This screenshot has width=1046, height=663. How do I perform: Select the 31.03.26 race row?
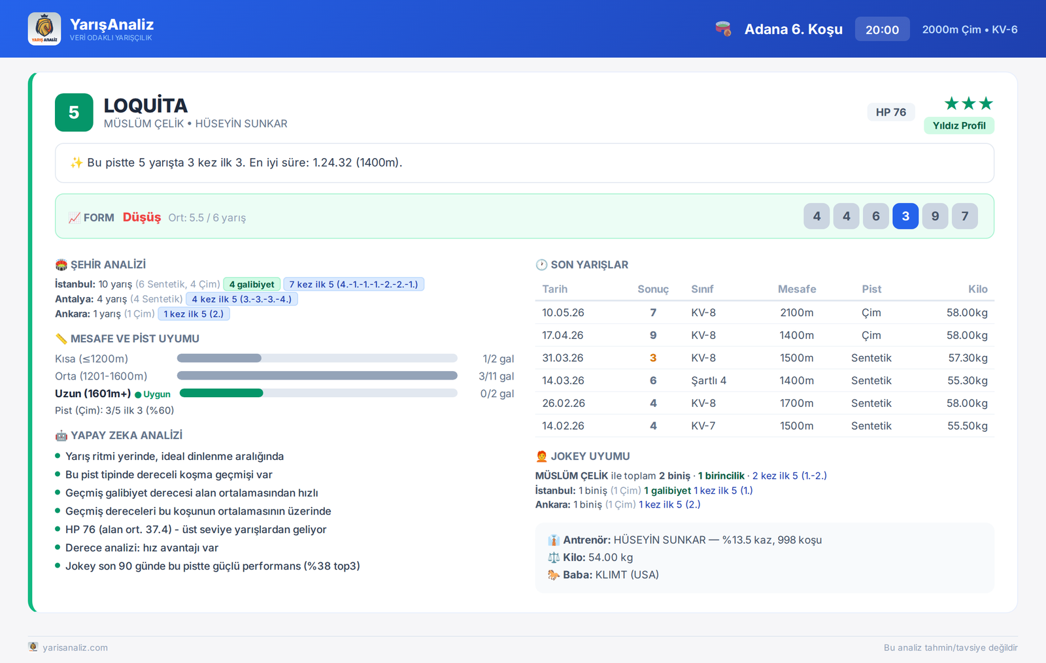tap(765, 358)
